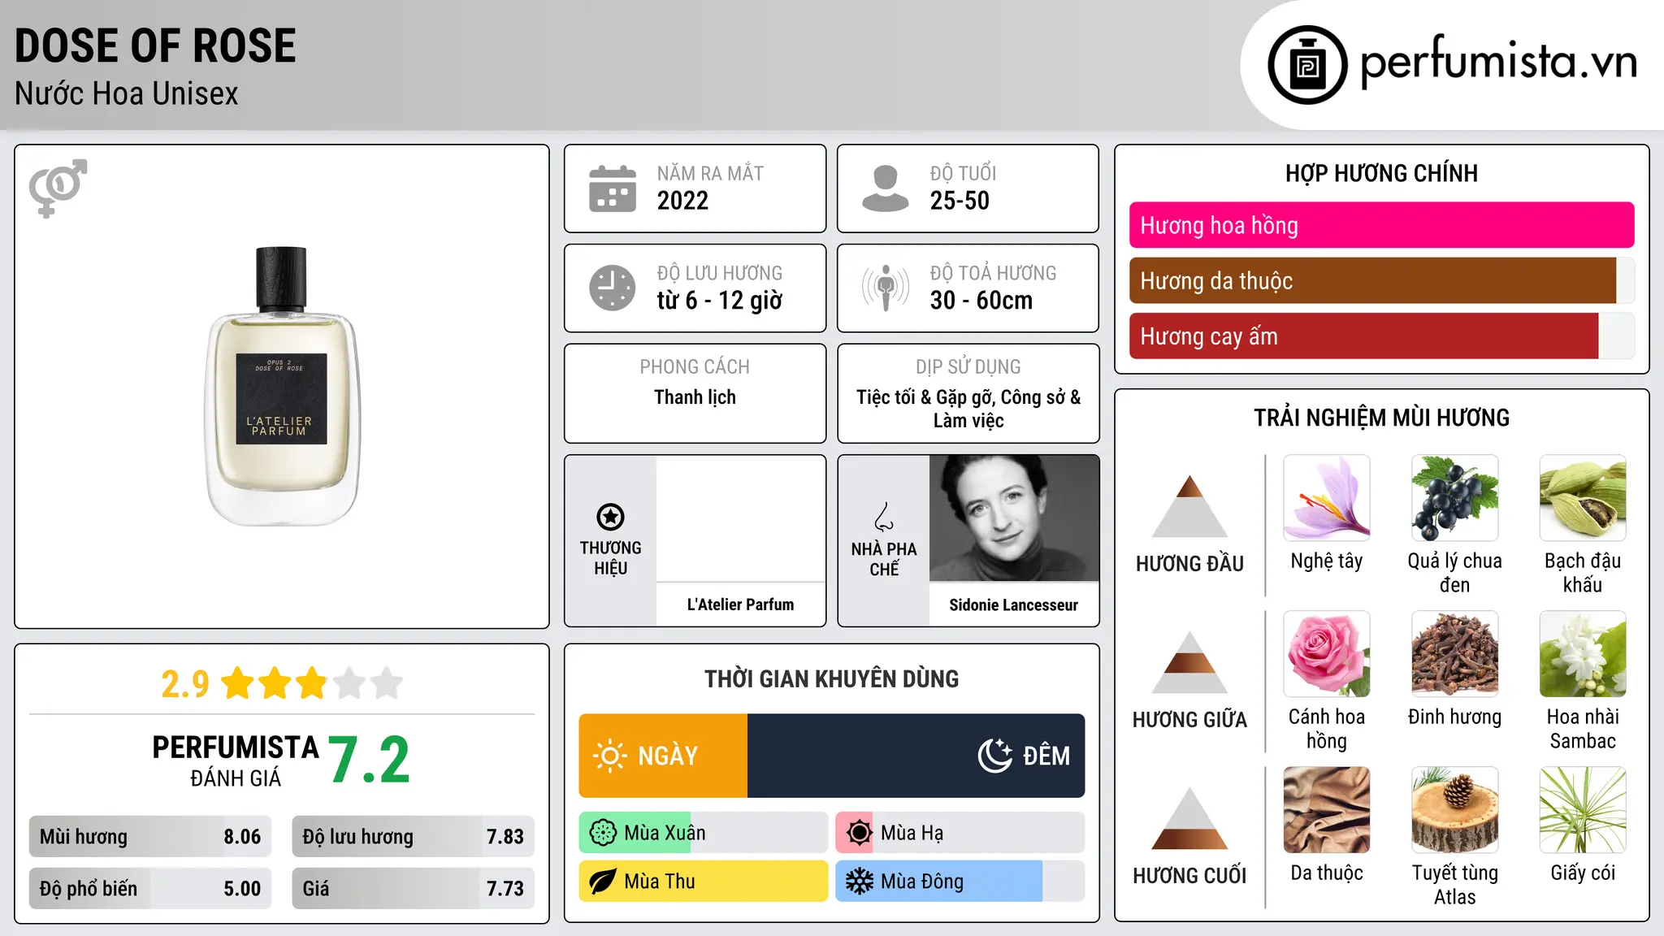Click the Hợp hương chính heading

(1381, 174)
